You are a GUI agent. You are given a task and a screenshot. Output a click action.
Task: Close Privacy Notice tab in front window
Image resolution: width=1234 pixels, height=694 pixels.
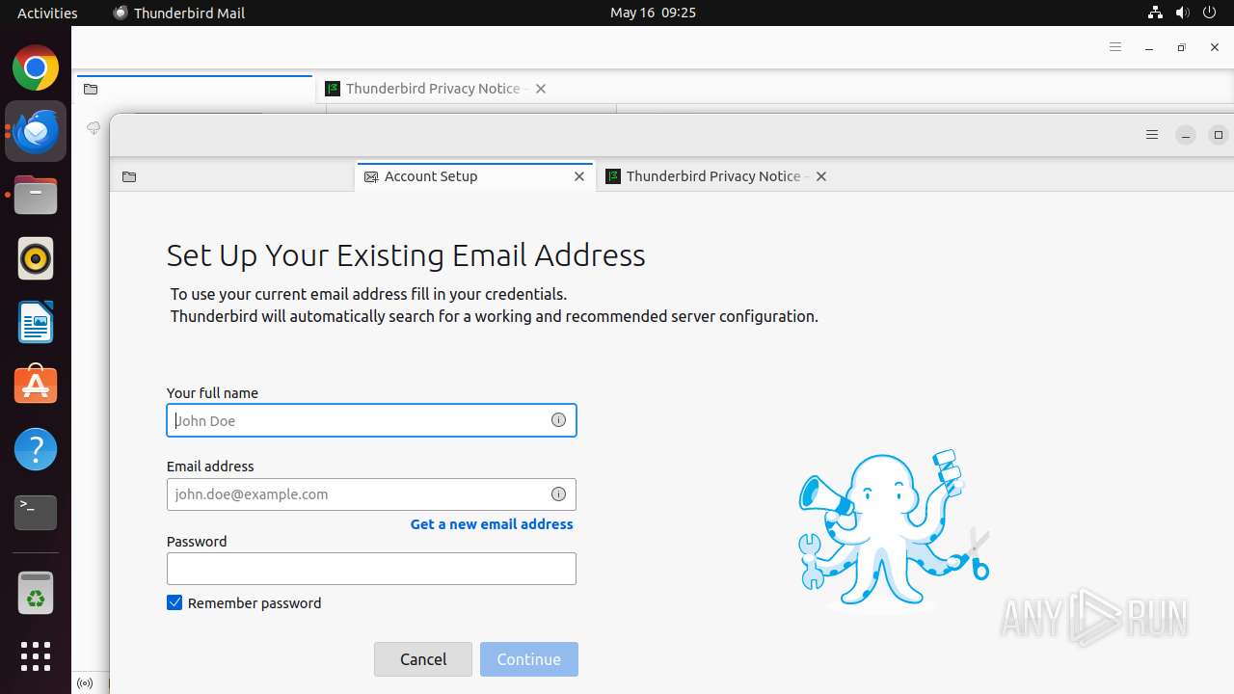(x=821, y=176)
